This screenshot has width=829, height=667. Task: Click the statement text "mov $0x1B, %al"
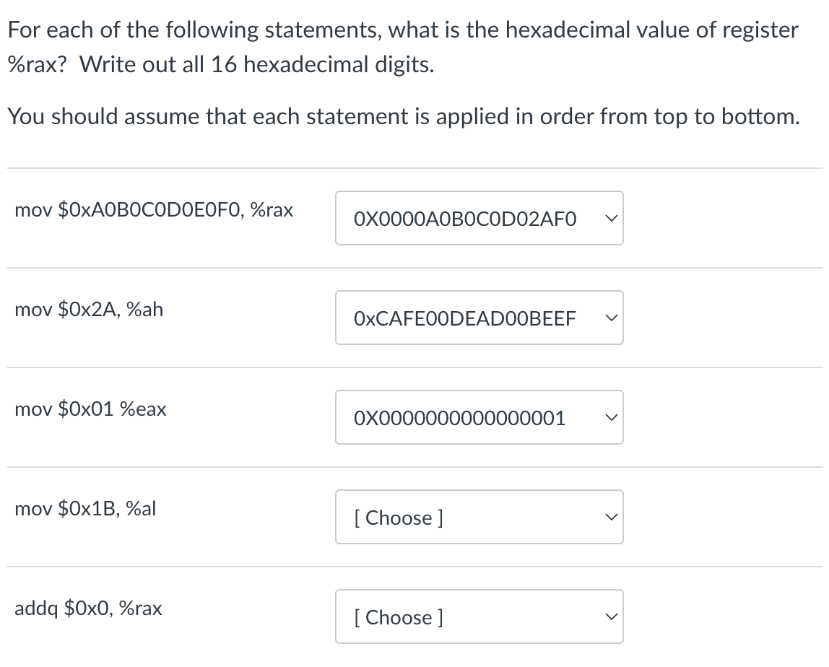point(85,509)
